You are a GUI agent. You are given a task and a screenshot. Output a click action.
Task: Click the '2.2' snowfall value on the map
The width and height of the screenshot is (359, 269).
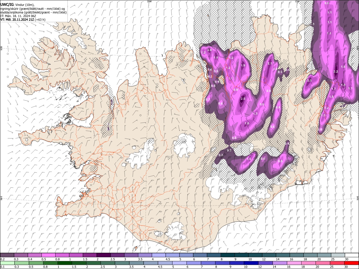click(336, 72)
